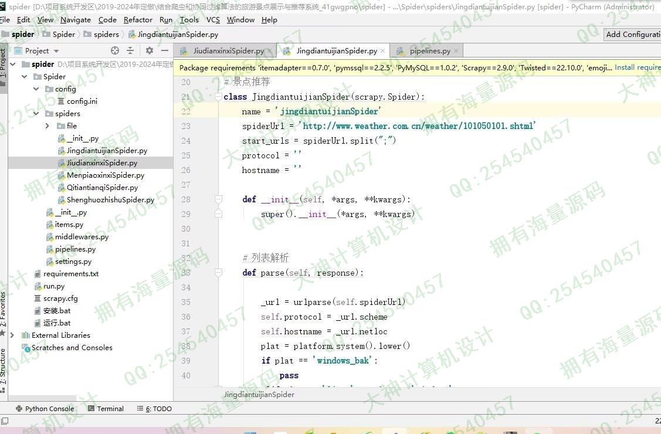Expand the file folder in tree
Image resolution: width=661 pixels, height=434 pixels.
[48, 126]
